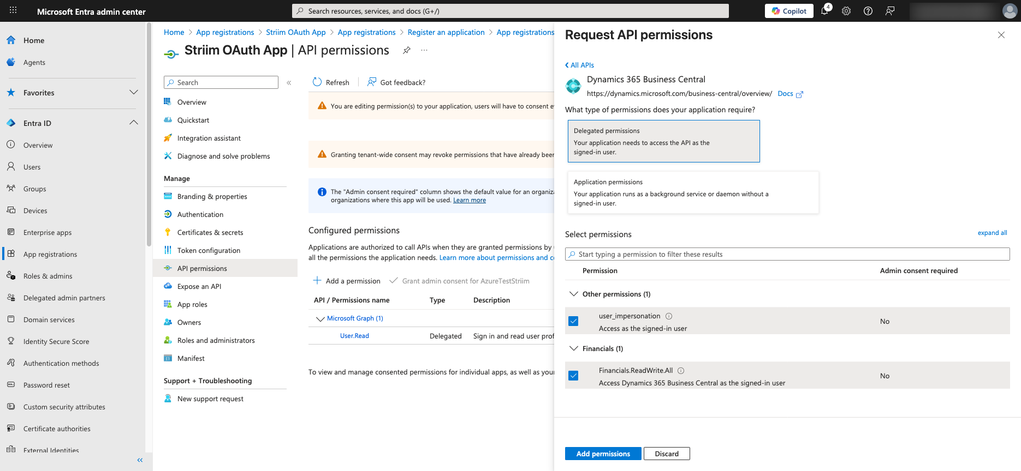
Task: Open the help question mark icon
Action: (x=868, y=11)
